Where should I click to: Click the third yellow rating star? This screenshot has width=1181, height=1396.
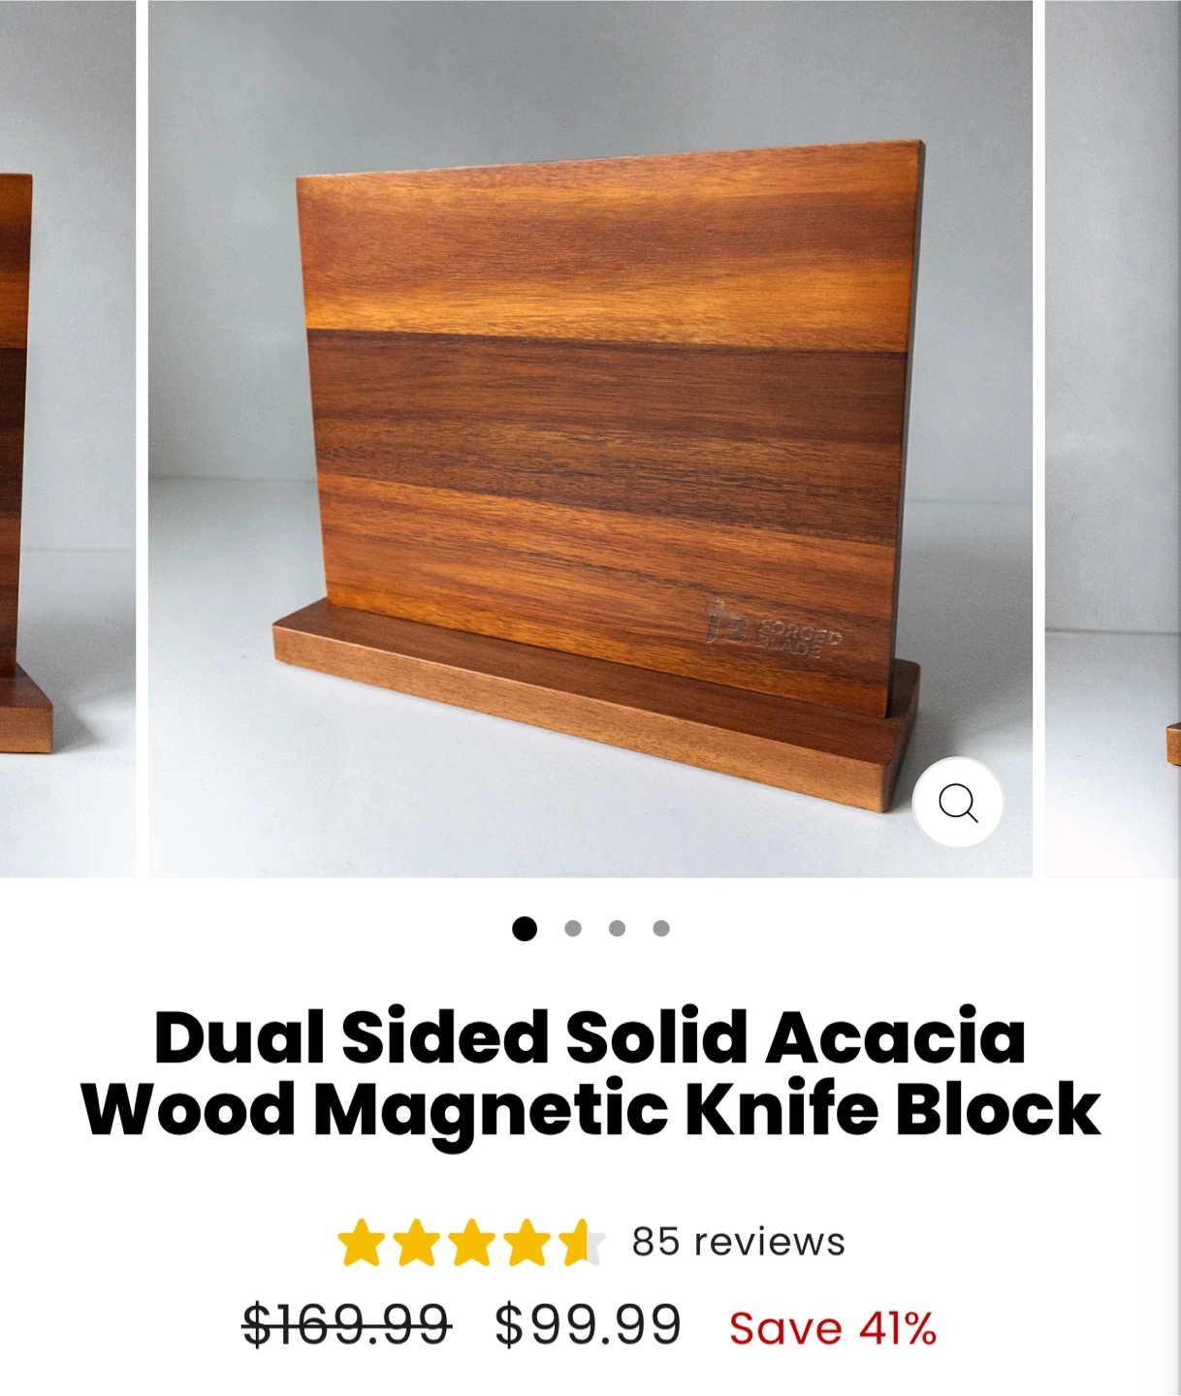coord(472,1243)
